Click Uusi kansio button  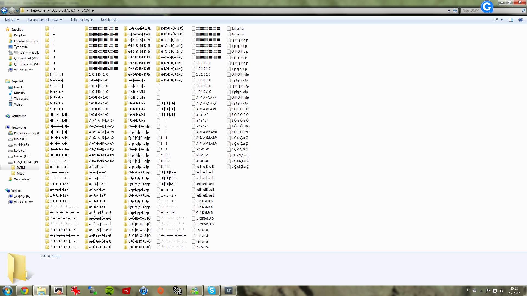pos(109,20)
